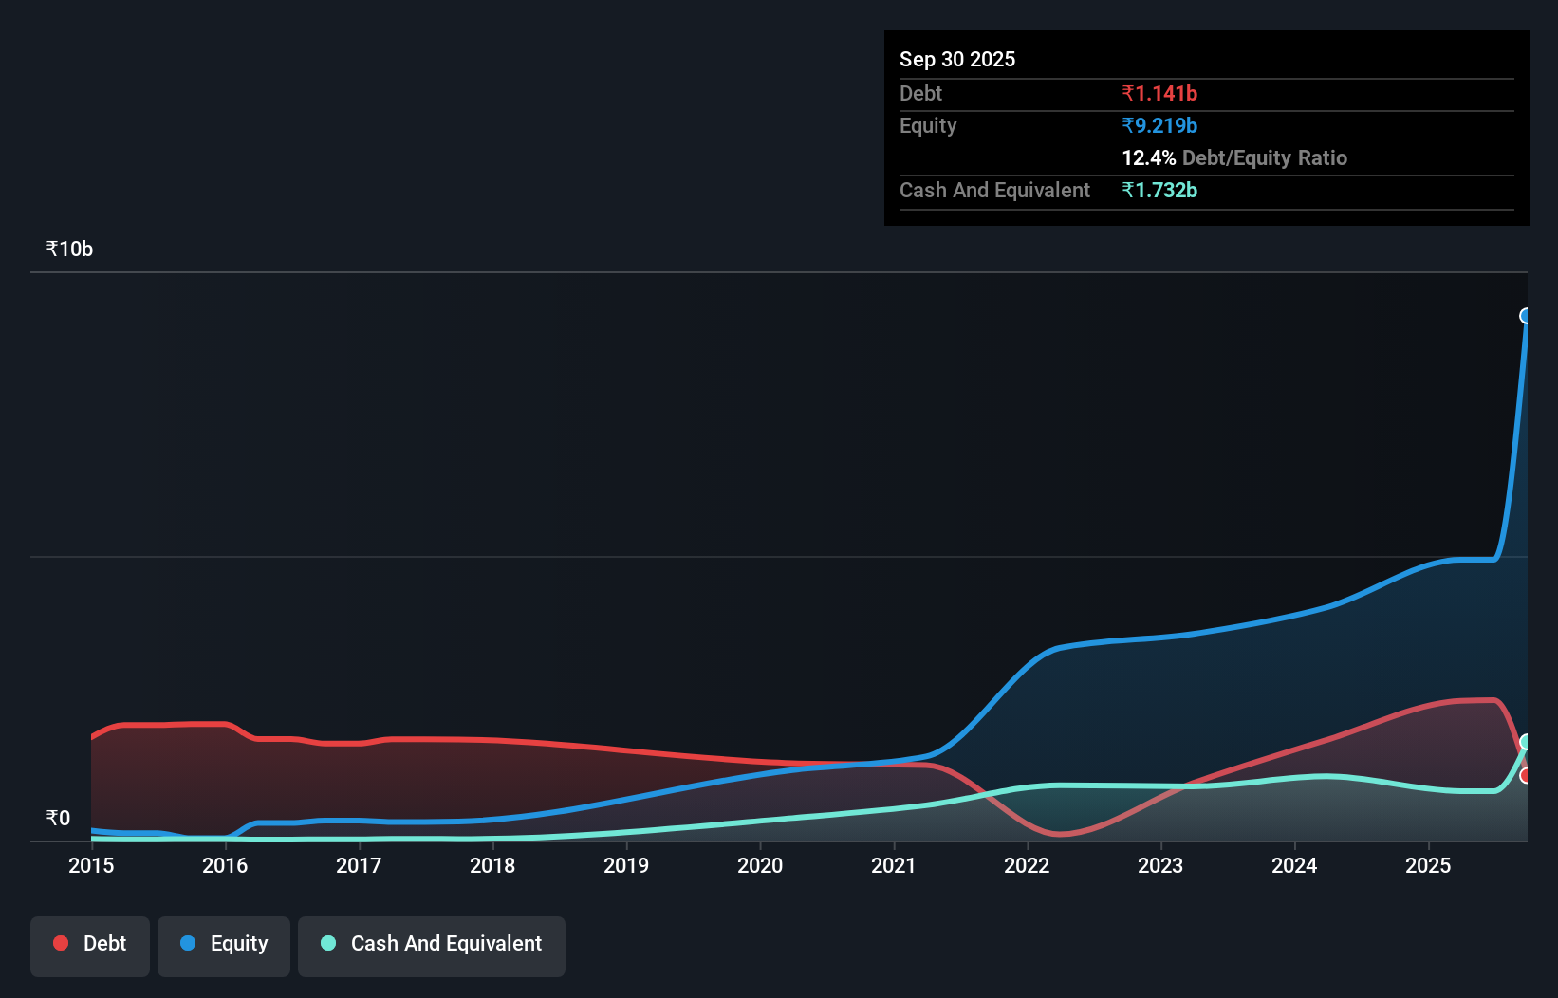Click the blue Equity legend dot
Screen dimensions: 1558x998
click(x=188, y=943)
